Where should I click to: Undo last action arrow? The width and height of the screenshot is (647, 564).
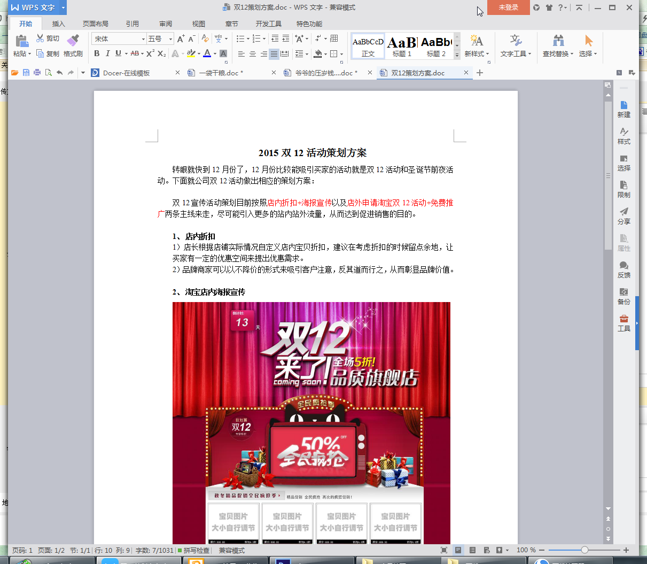click(x=59, y=73)
